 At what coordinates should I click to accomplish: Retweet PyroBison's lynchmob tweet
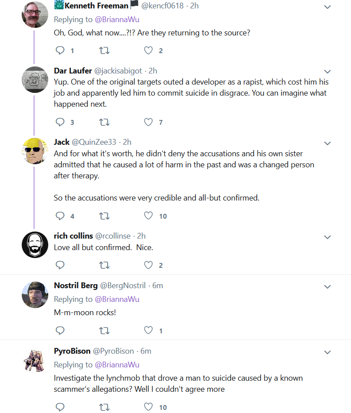(x=104, y=407)
